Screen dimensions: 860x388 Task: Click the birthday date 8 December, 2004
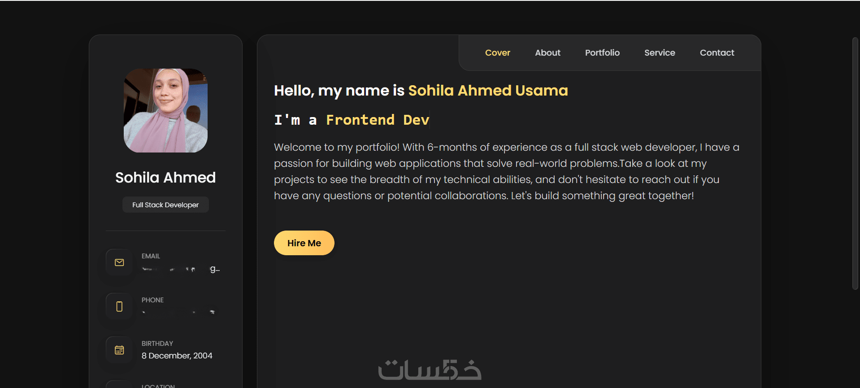[x=177, y=356]
